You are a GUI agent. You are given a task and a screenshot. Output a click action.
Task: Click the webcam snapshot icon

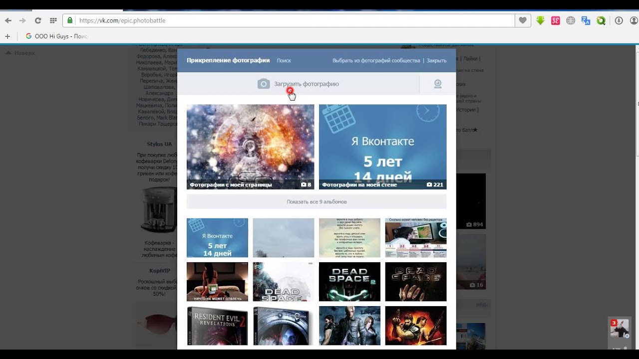pyautogui.click(x=438, y=84)
